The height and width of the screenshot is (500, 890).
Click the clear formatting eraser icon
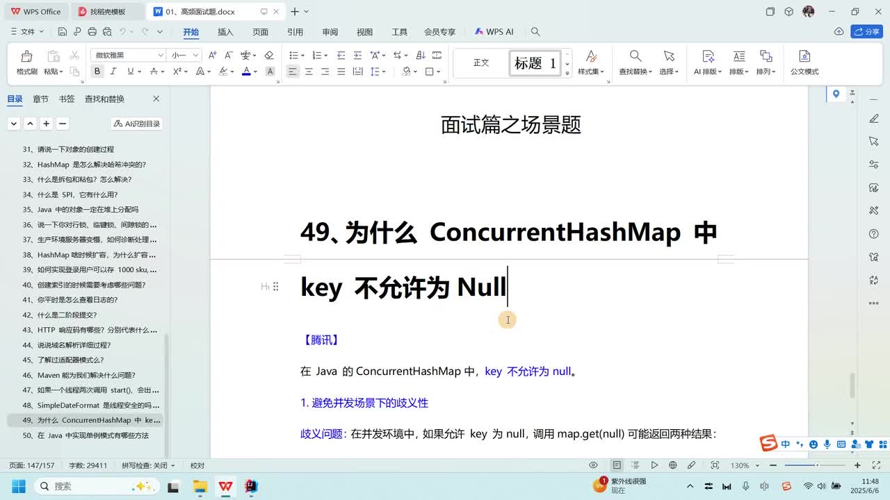269,56
